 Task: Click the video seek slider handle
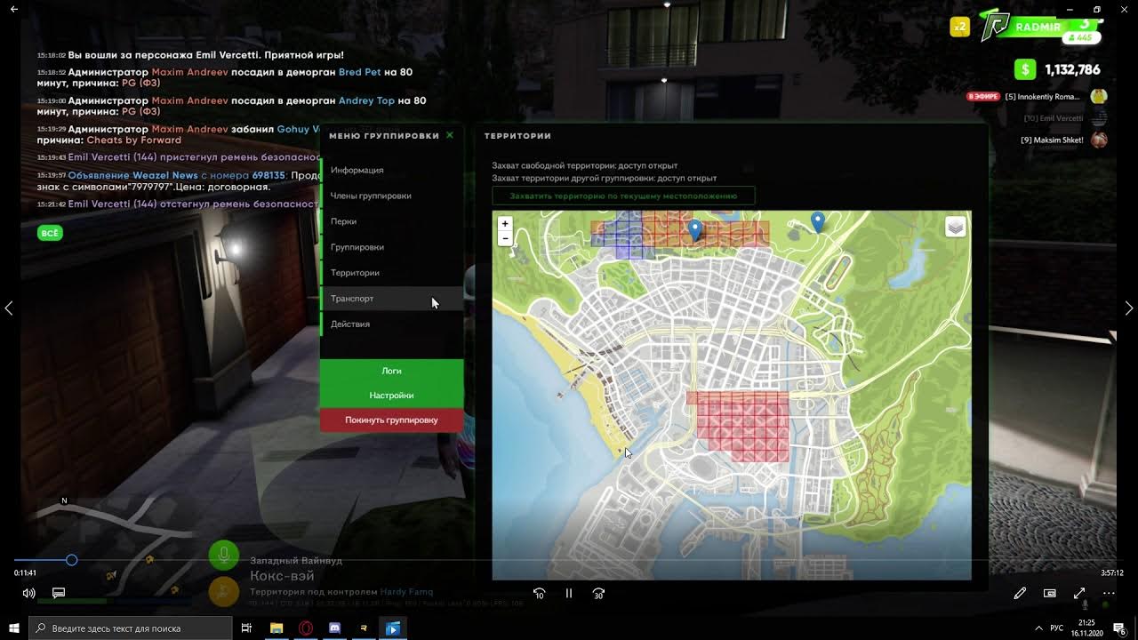[71, 560]
